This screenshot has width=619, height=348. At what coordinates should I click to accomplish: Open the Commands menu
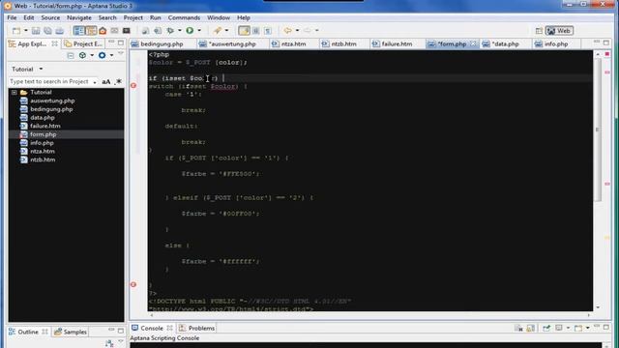pyautogui.click(x=184, y=17)
